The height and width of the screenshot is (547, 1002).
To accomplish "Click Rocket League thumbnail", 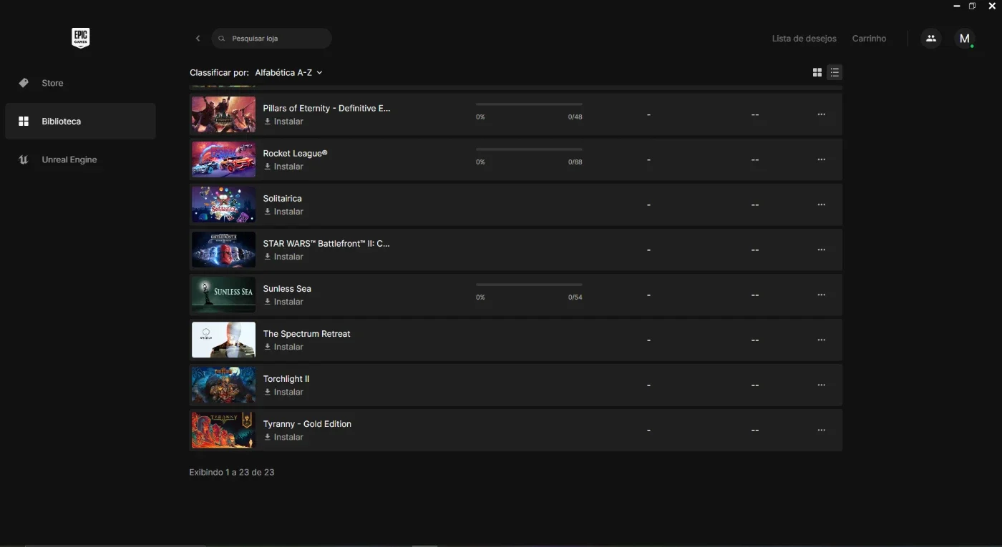I will click(223, 159).
